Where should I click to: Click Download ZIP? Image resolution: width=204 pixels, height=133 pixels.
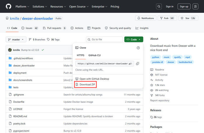(x=85, y=84)
